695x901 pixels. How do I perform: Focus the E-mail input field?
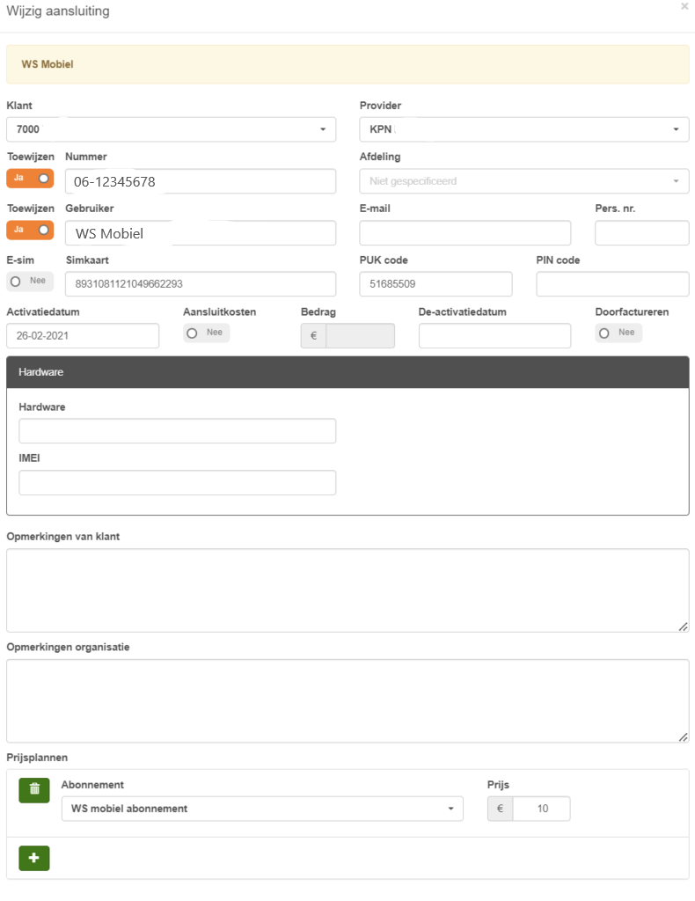click(x=465, y=232)
